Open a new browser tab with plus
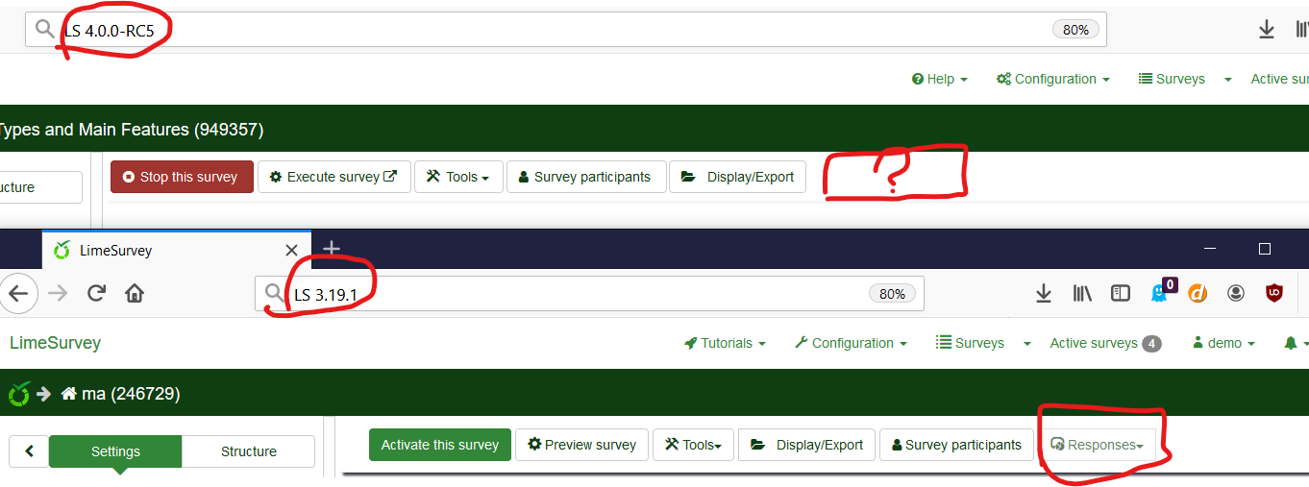Viewport: 1309px width, 487px height. 332,249
